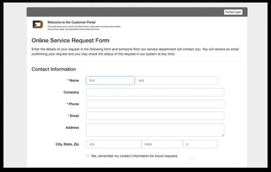Click the company logo icon

[x=38, y=24]
